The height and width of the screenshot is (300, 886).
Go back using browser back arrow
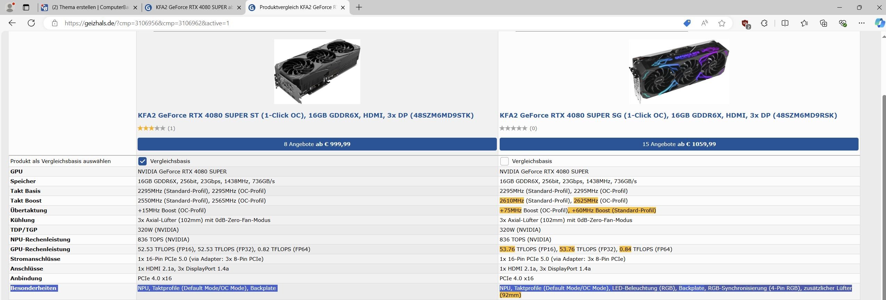tap(12, 23)
